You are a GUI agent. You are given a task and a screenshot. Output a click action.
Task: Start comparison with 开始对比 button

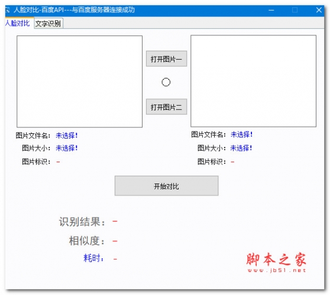click(166, 186)
